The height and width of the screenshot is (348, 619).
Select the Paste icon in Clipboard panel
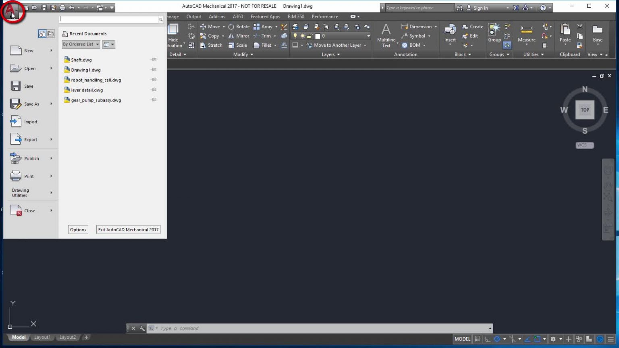tap(565, 34)
